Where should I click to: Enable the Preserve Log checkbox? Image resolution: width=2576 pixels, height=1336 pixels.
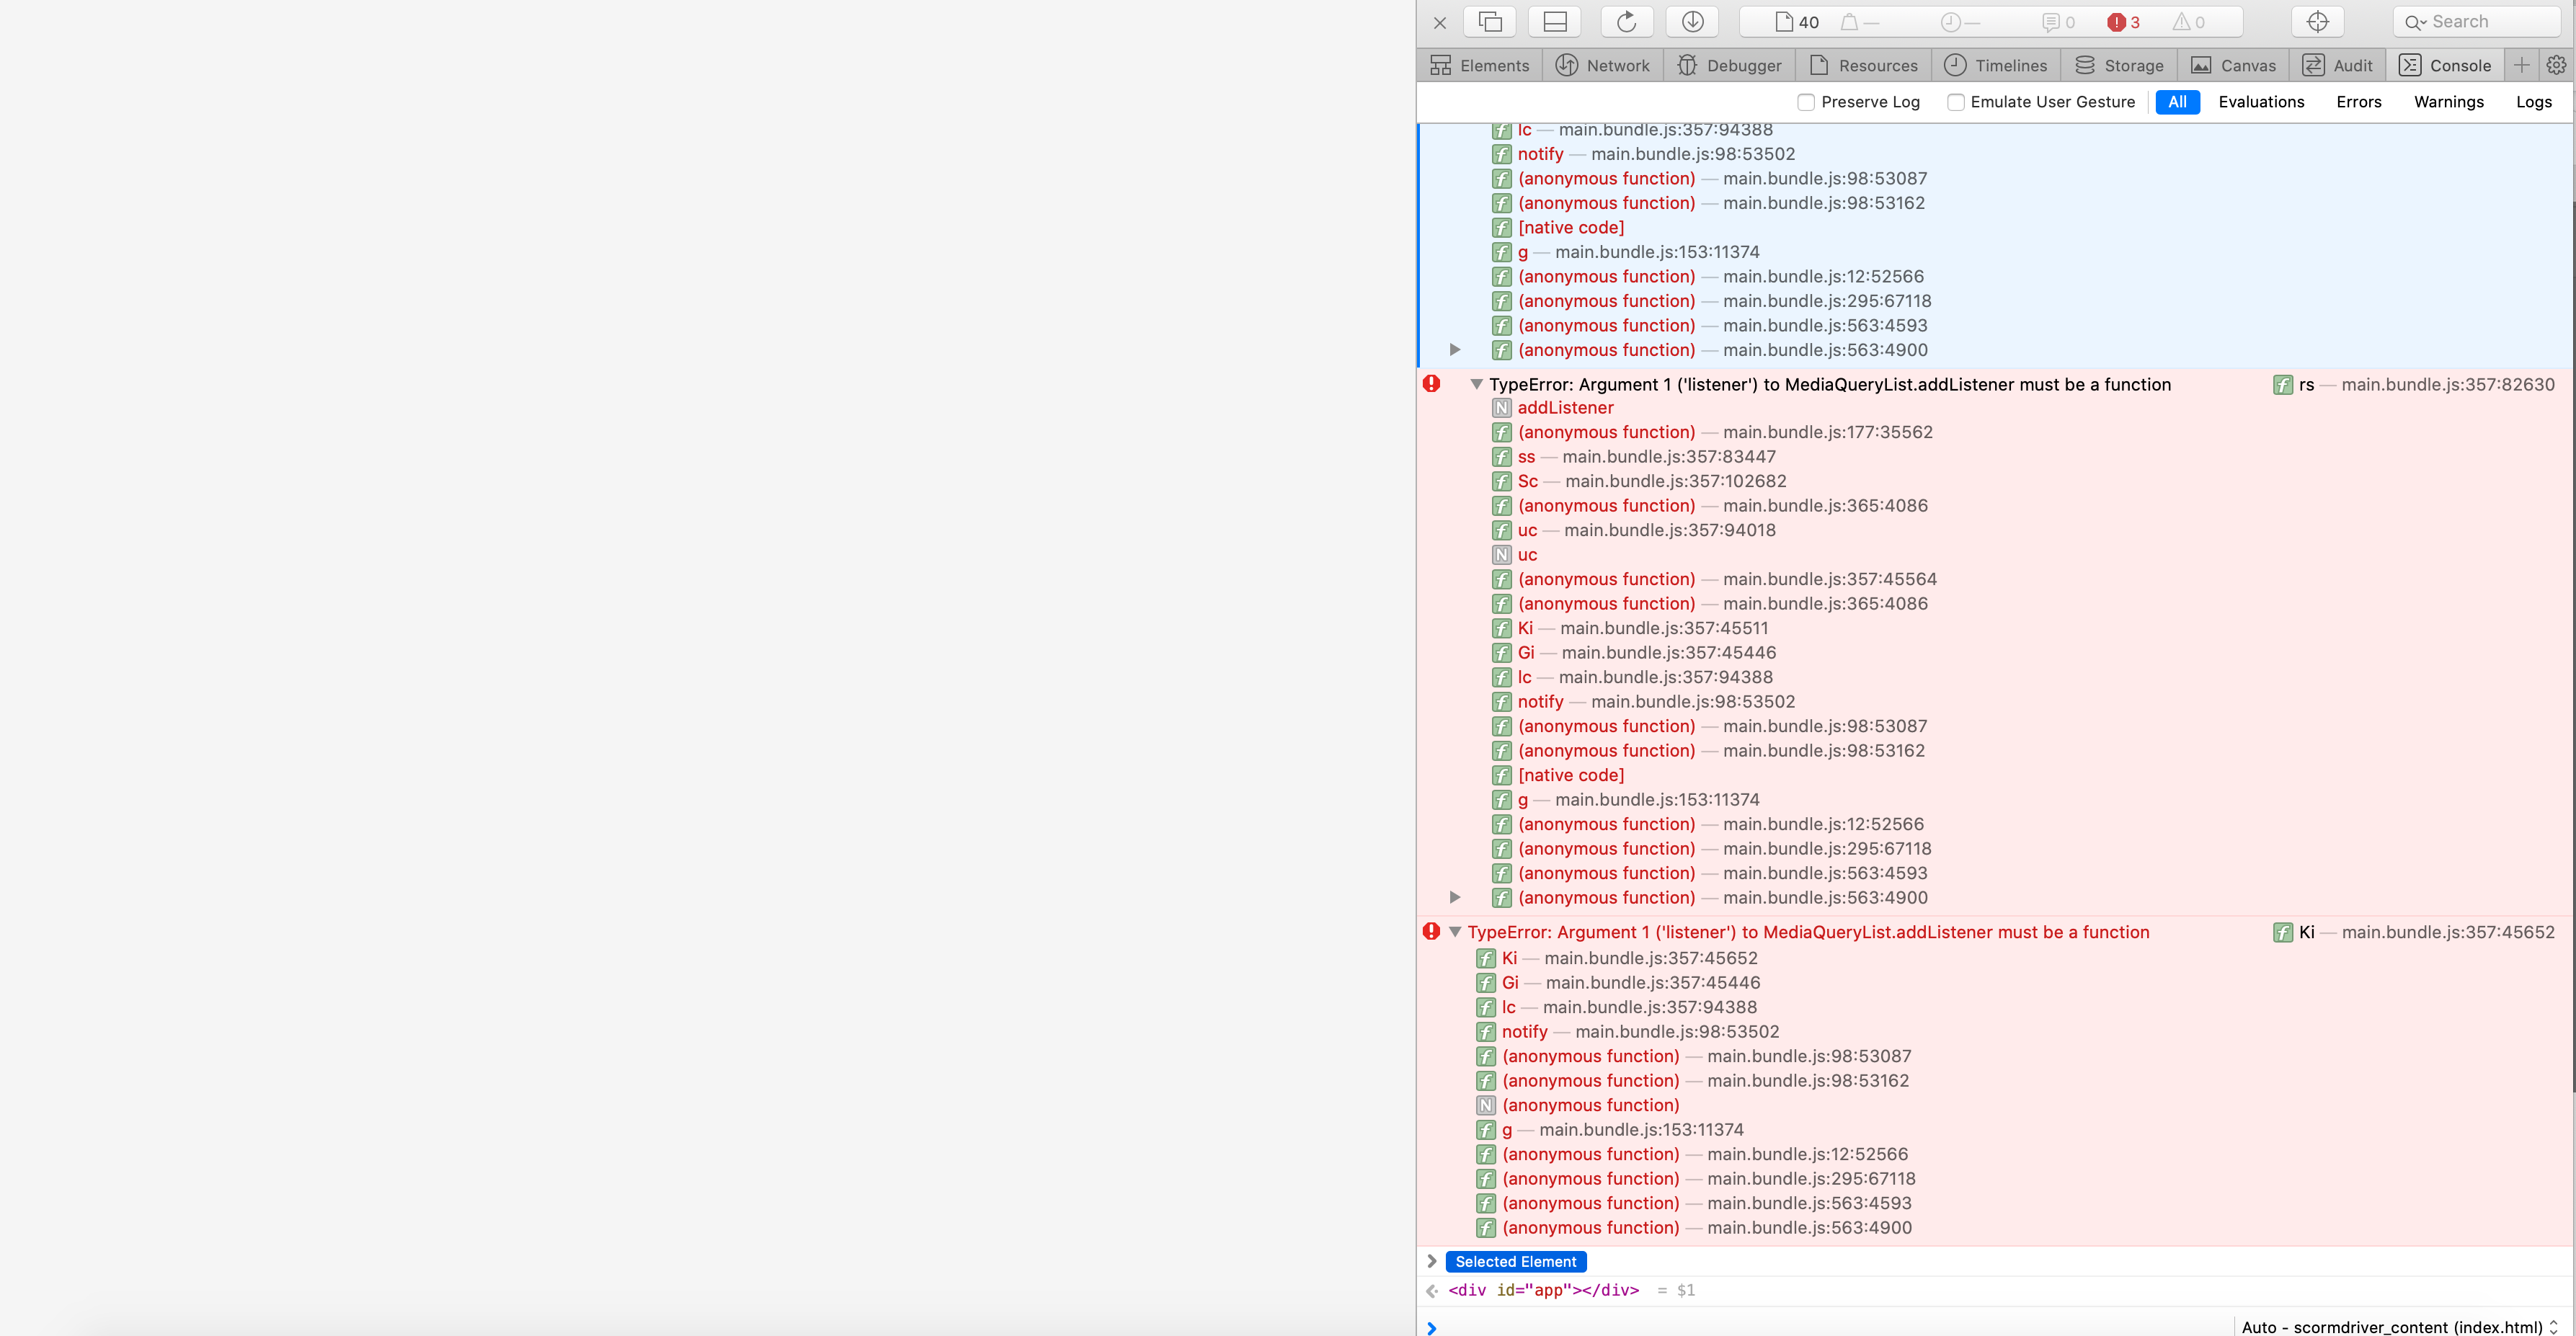pyautogui.click(x=1806, y=102)
